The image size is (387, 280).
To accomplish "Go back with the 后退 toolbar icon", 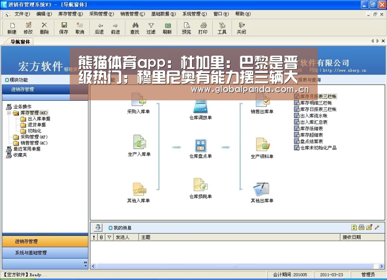I will coord(99,28).
